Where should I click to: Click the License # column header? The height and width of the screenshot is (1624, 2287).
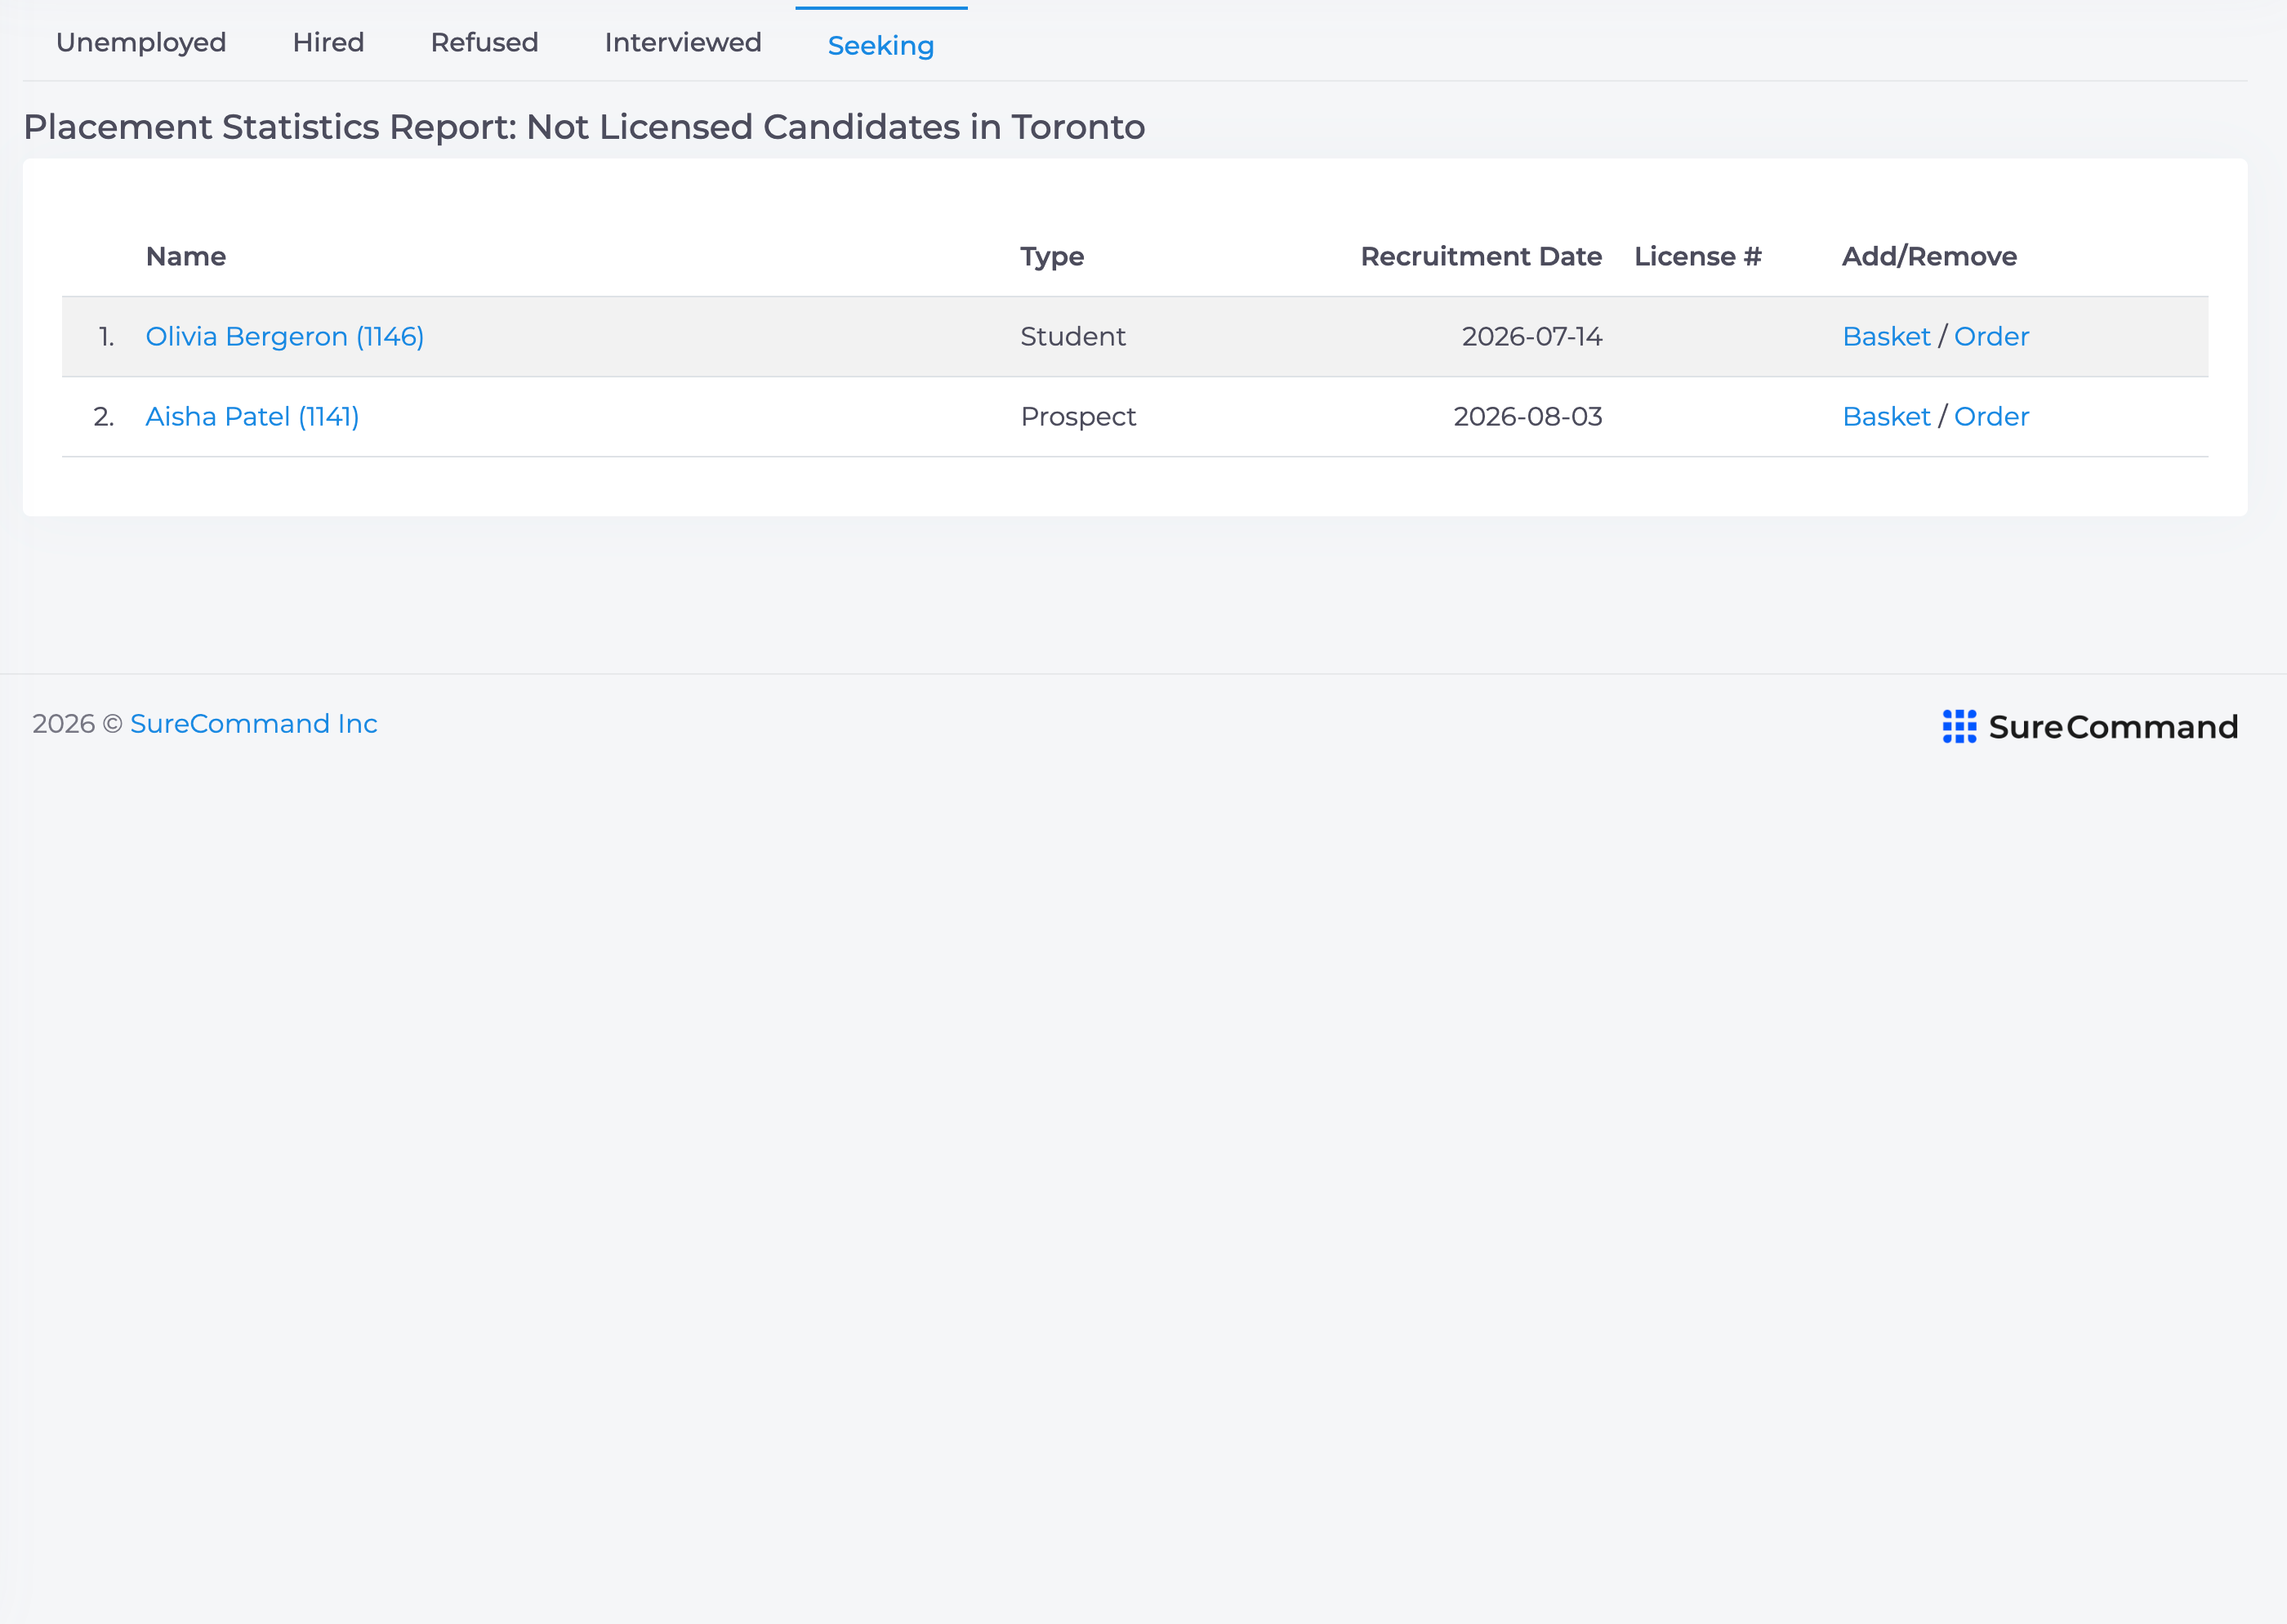click(x=1697, y=256)
